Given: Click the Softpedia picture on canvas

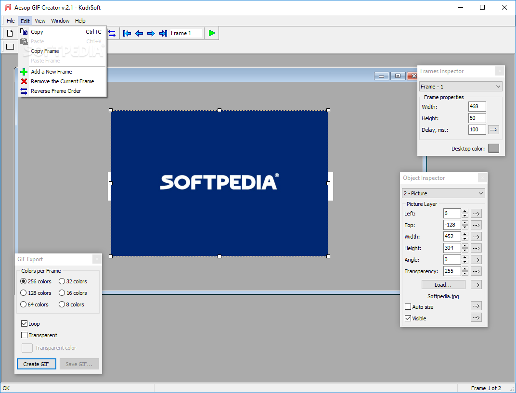Looking at the screenshot, I should (219, 183).
